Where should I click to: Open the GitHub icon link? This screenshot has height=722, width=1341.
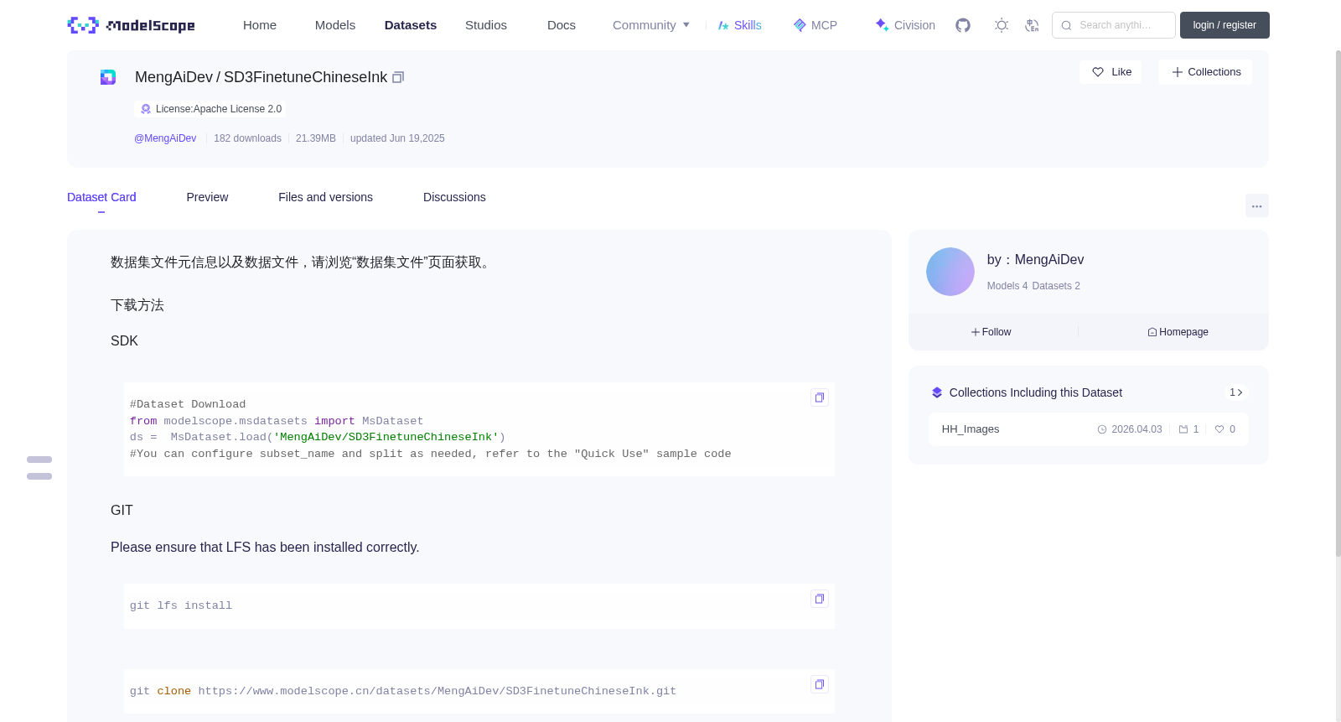tap(963, 25)
